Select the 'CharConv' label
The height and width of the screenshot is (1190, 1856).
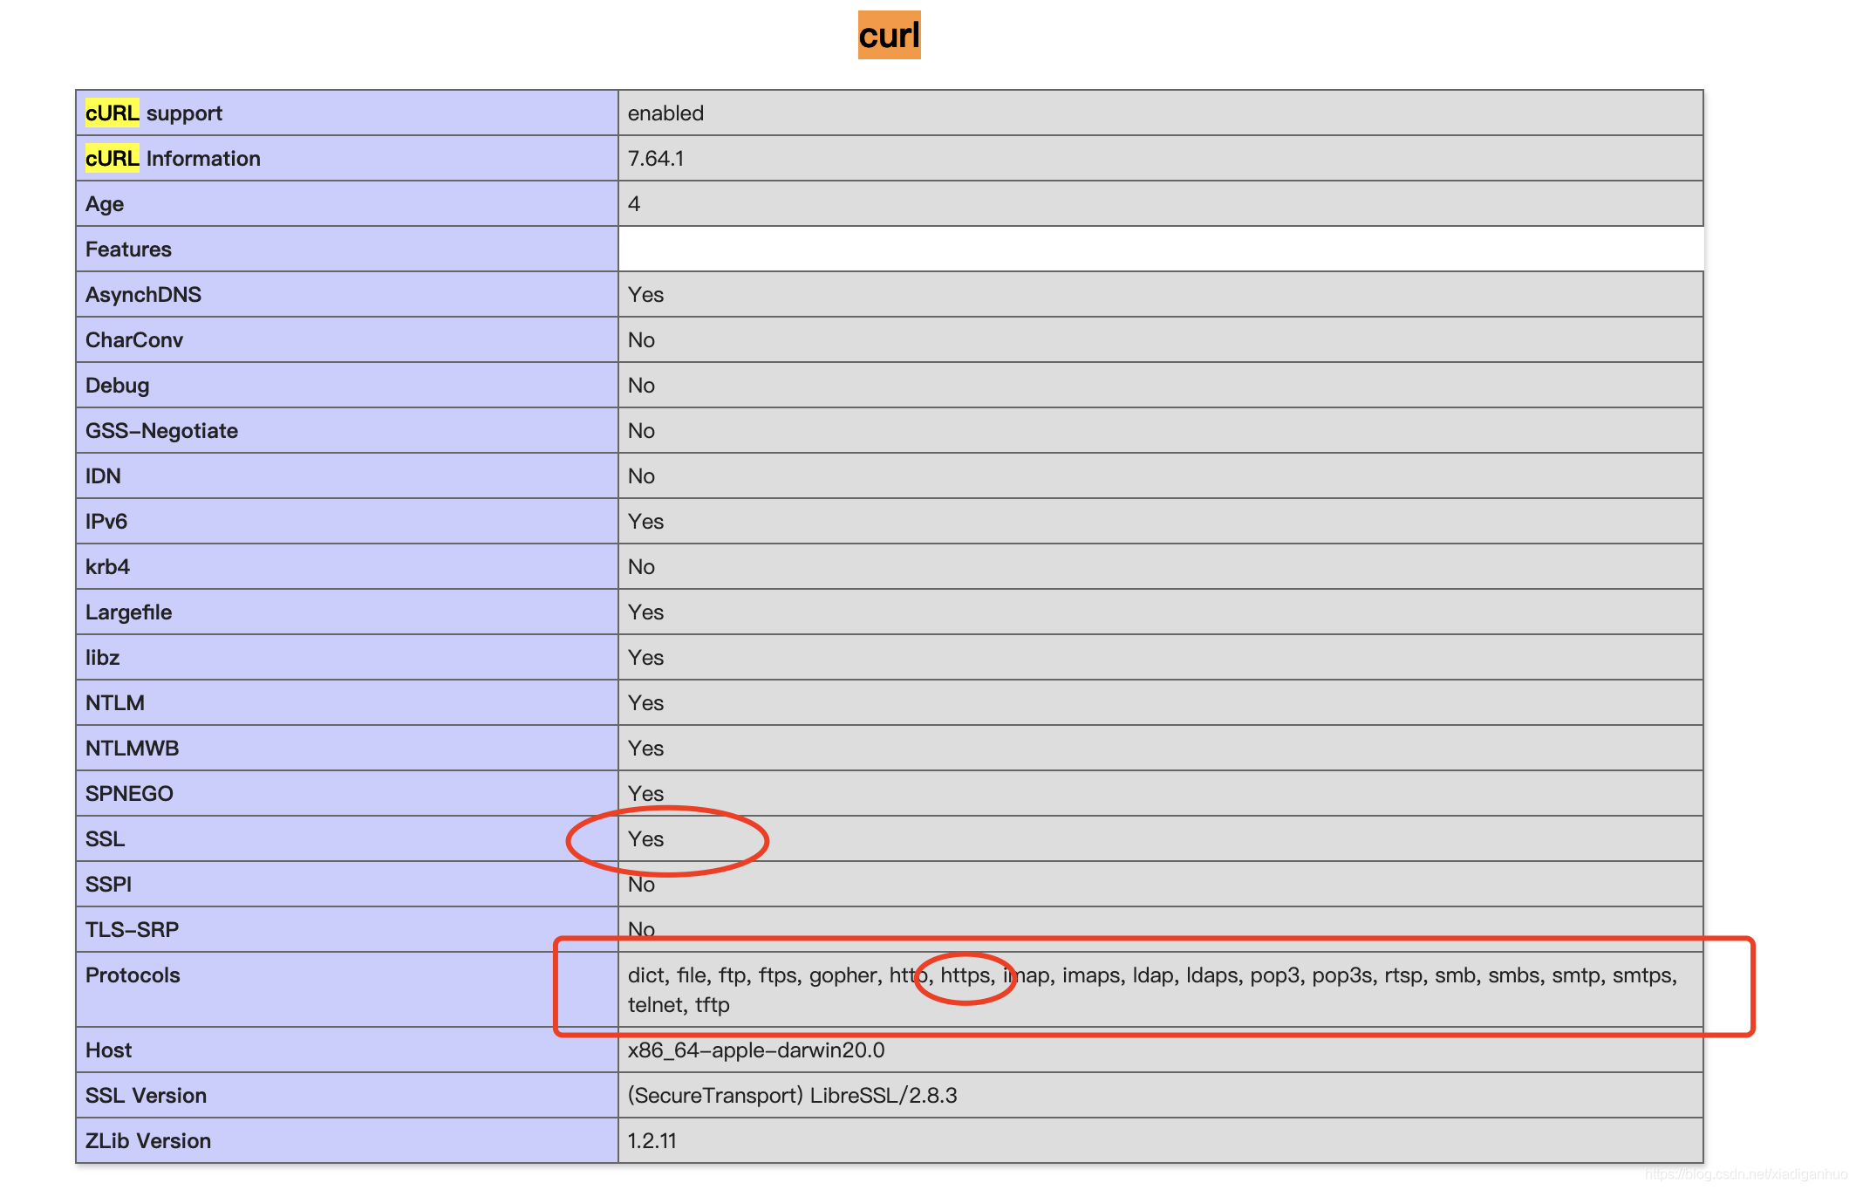134,340
